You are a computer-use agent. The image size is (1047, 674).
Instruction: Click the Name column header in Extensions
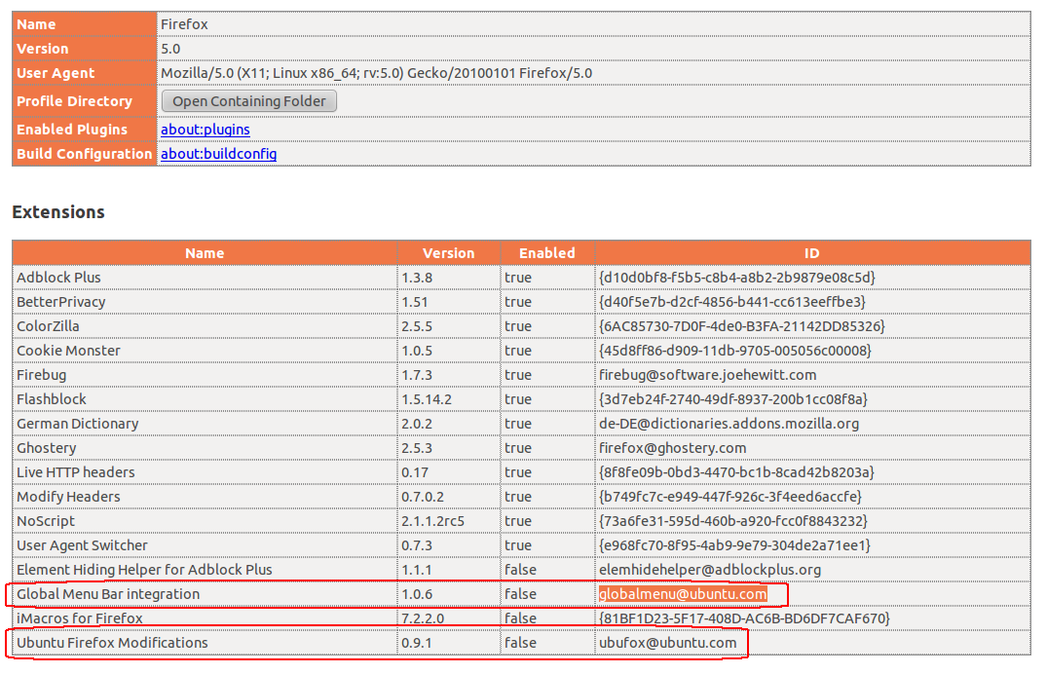click(205, 253)
